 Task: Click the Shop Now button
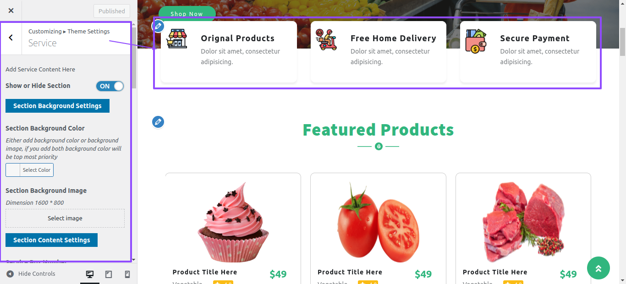click(187, 13)
